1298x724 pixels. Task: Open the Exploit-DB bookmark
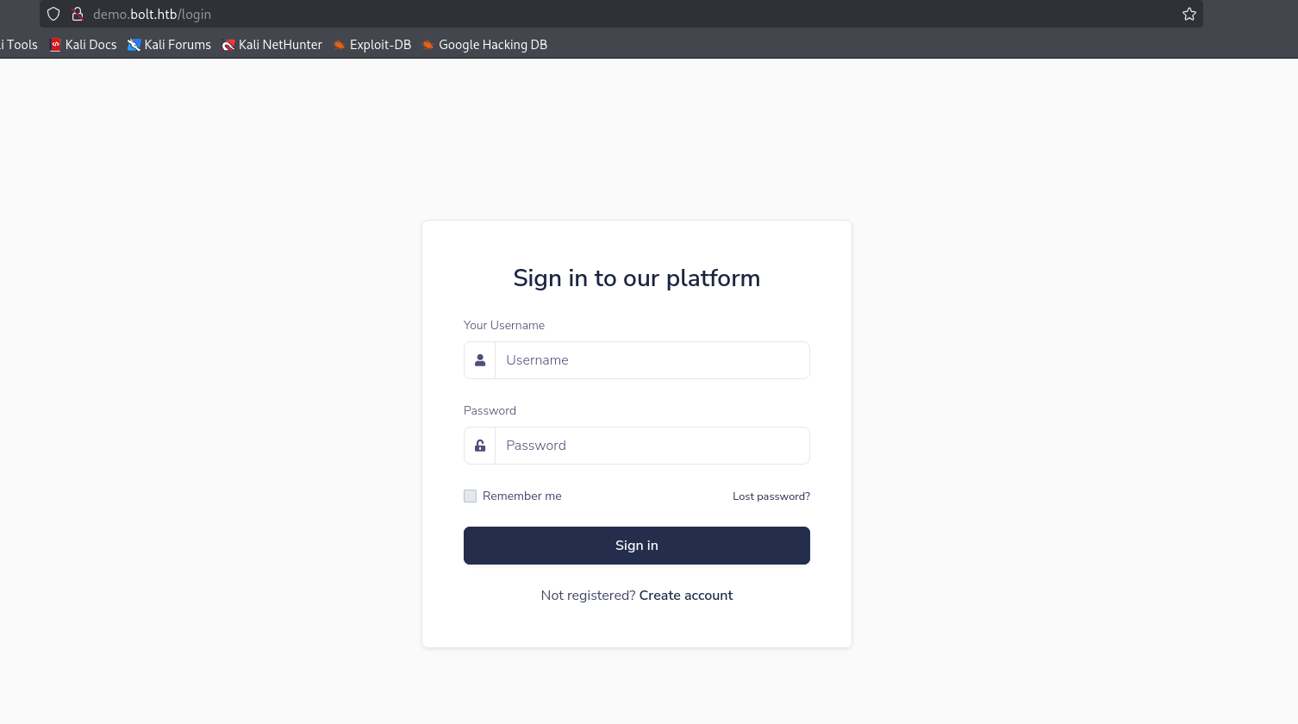(372, 45)
